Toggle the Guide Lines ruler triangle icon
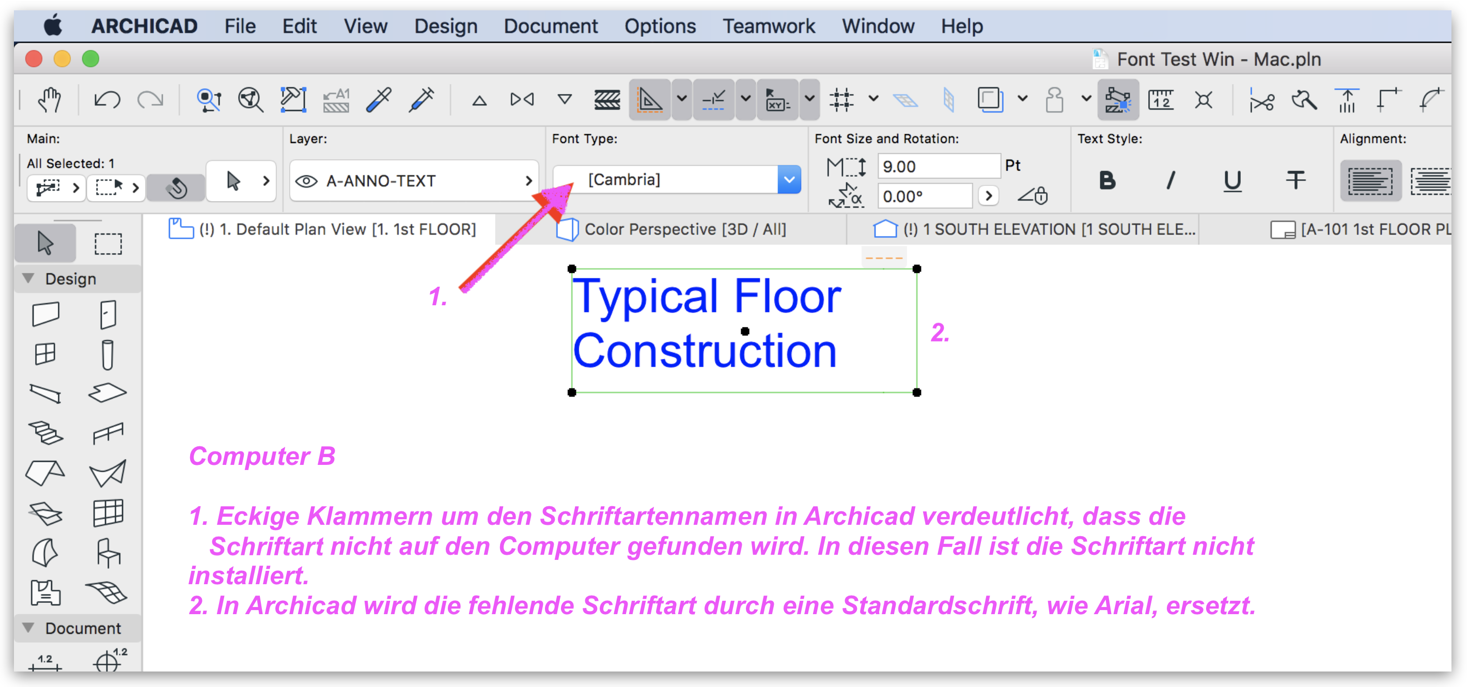 tap(650, 100)
